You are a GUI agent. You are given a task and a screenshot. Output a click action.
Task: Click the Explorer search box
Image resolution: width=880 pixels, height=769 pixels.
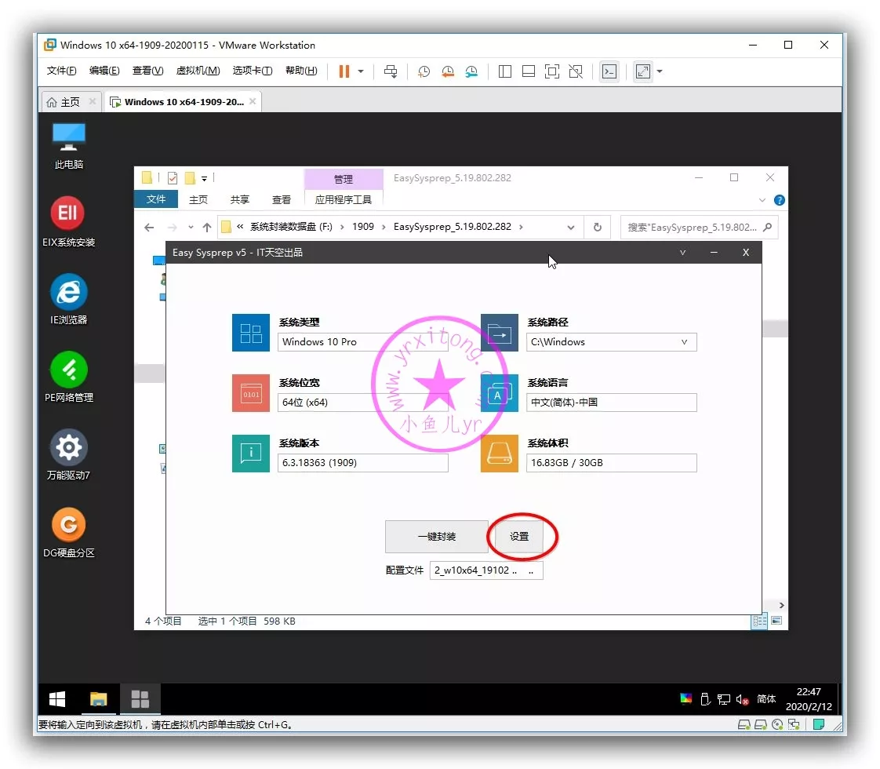(x=690, y=228)
